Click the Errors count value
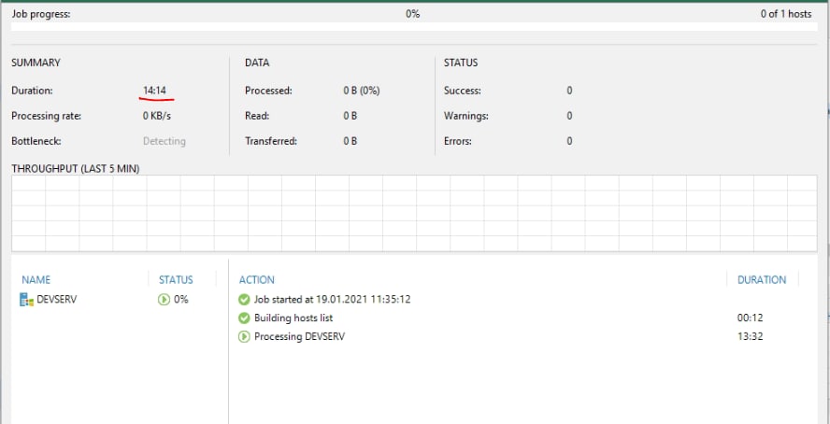 (x=569, y=141)
